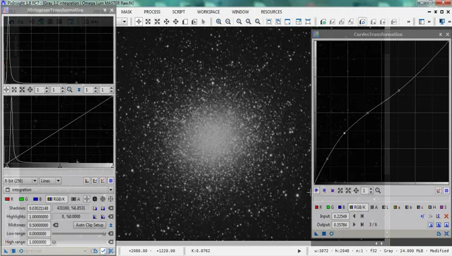
Task: Reset the Shadows clipping value
Action: pyautogui.click(x=110, y=208)
